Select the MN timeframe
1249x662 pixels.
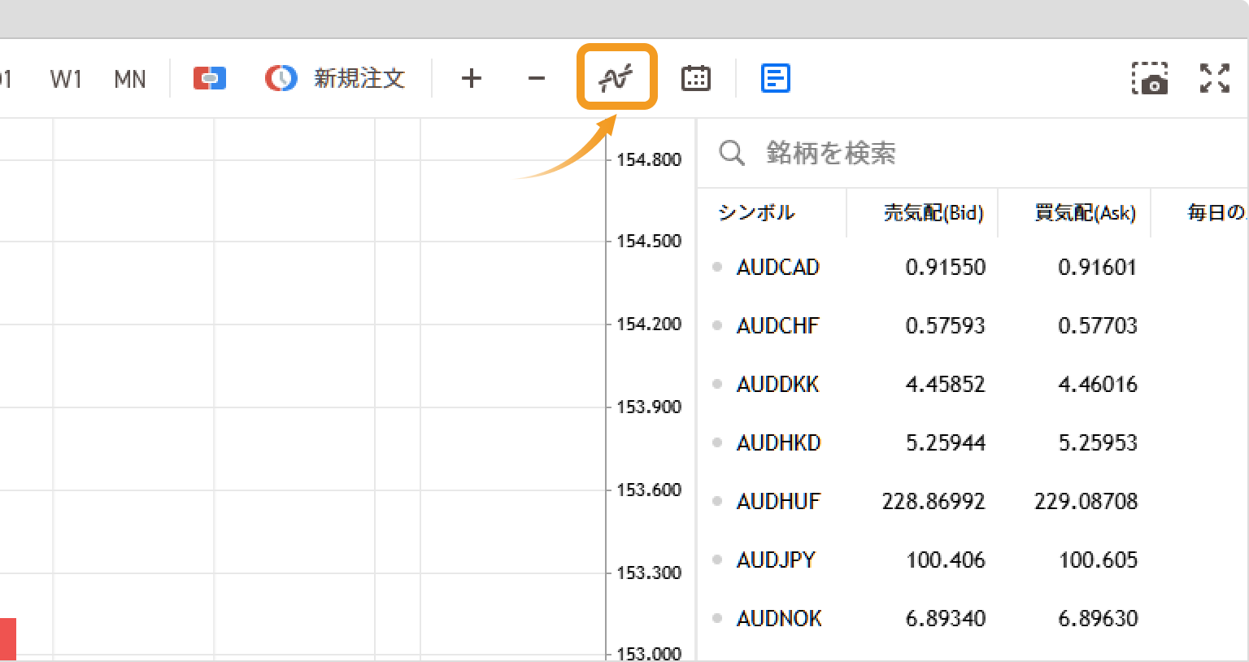(130, 79)
